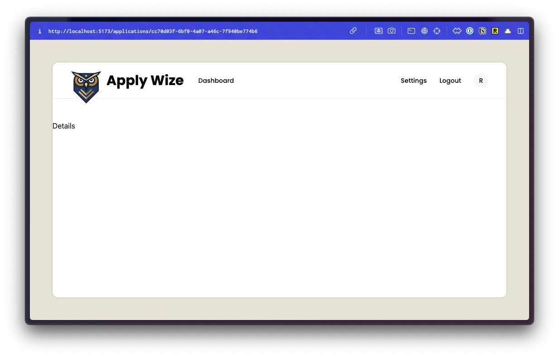The image size is (559, 358).
Task: Click the picture-in-picture image icon in toolbar
Action: pyautogui.click(x=378, y=31)
